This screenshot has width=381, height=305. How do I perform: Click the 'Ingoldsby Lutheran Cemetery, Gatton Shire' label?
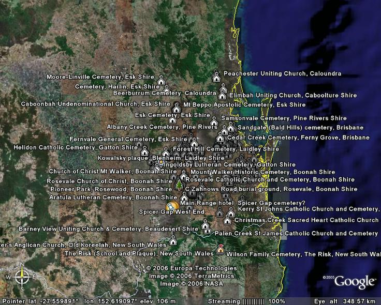(x=230, y=165)
